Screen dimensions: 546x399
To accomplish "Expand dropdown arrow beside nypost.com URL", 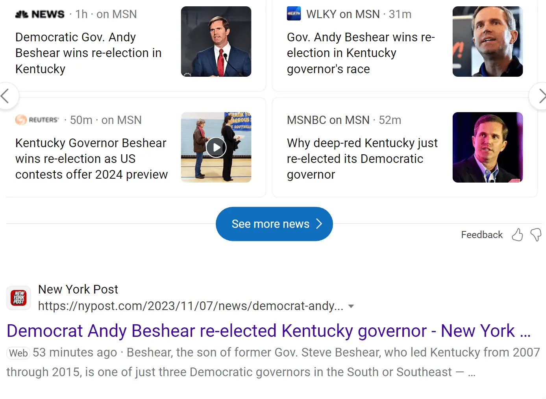I will [x=351, y=306].
